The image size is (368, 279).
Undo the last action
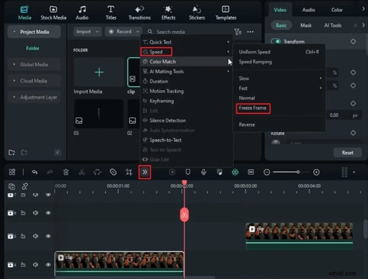(x=35, y=172)
